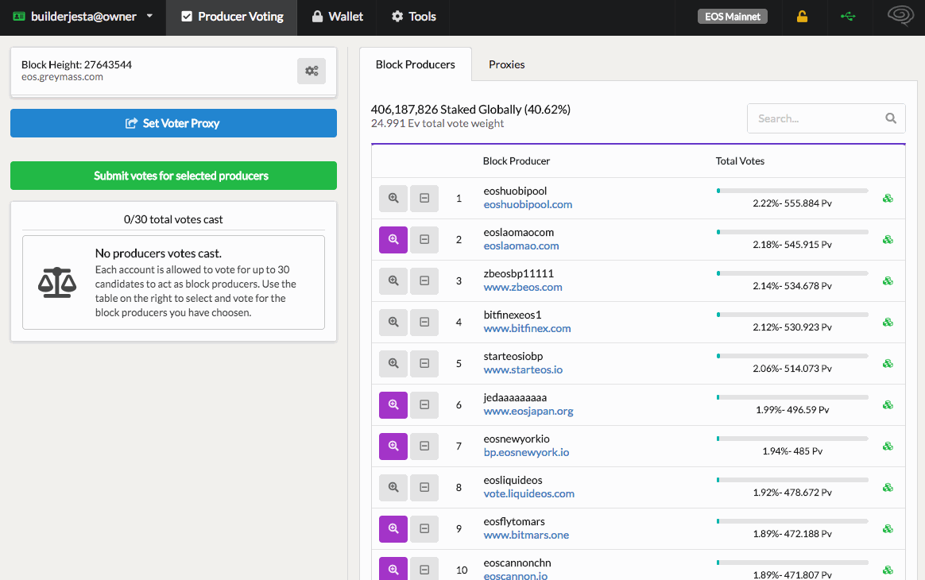Open the Tools section
This screenshot has height=580, width=925.
pyautogui.click(x=414, y=17)
